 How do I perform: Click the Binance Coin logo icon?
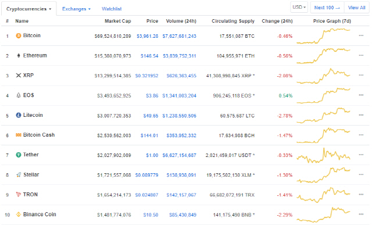(19, 215)
